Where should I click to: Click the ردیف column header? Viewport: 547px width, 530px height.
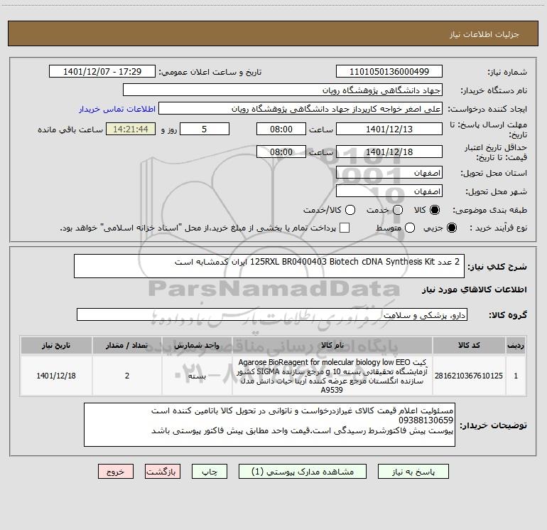click(516, 345)
